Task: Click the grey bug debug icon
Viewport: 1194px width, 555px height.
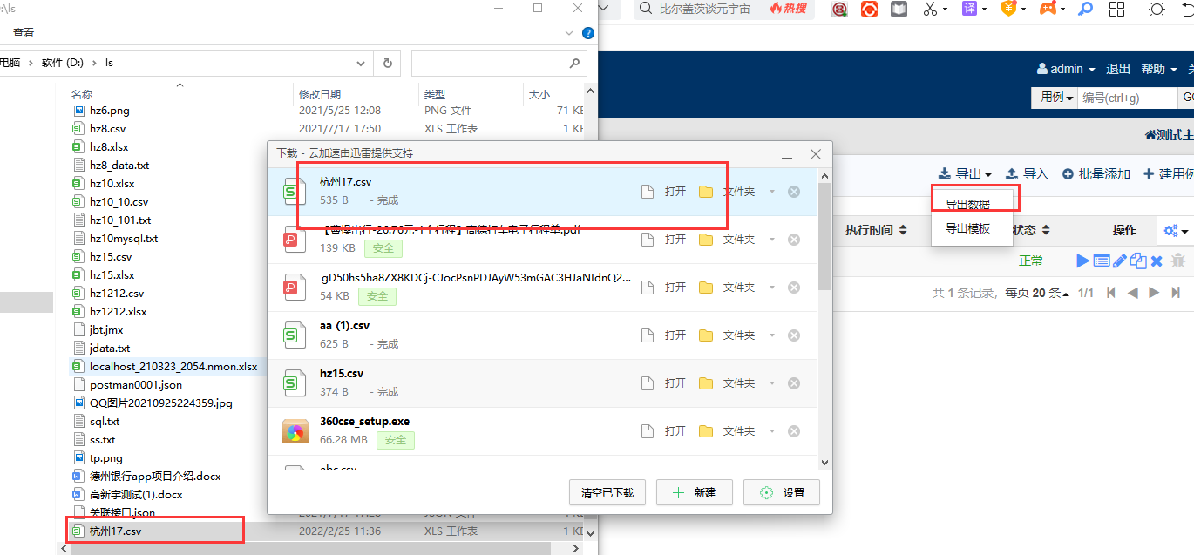Action: coord(1177,261)
